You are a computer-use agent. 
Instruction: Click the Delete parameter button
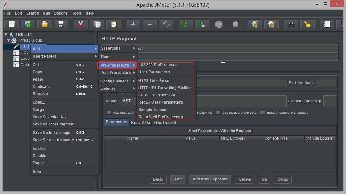pos(245,179)
